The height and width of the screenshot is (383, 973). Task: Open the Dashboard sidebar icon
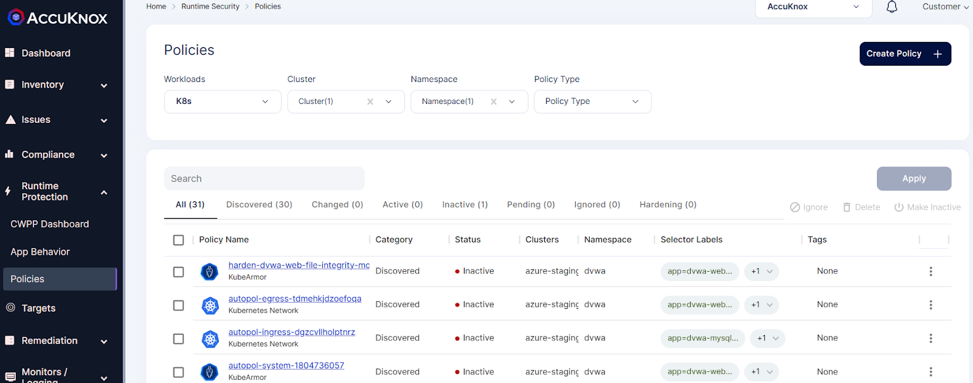(10, 53)
